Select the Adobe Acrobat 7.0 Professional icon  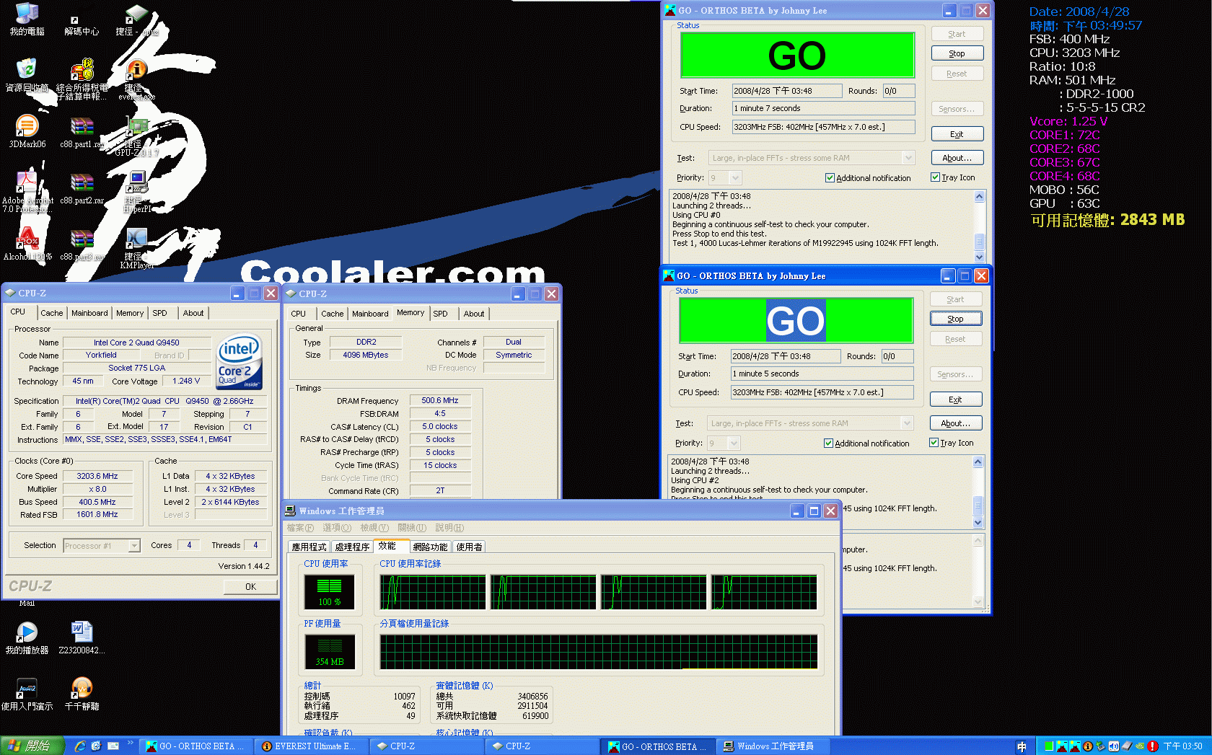(27, 192)
